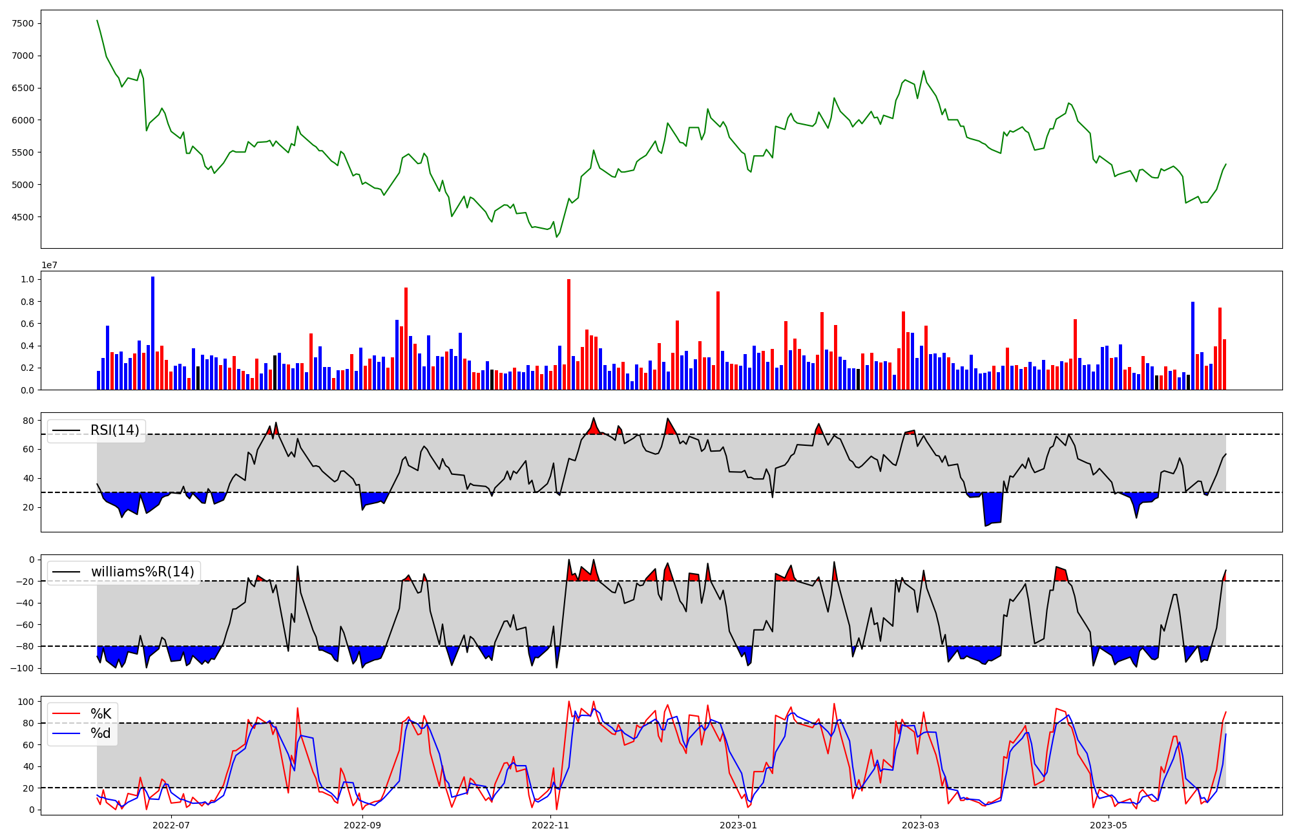This screenshot has width=1292, height=840.
Task: Click the -100 tick on Williams axis
Action: coord(23,668)
